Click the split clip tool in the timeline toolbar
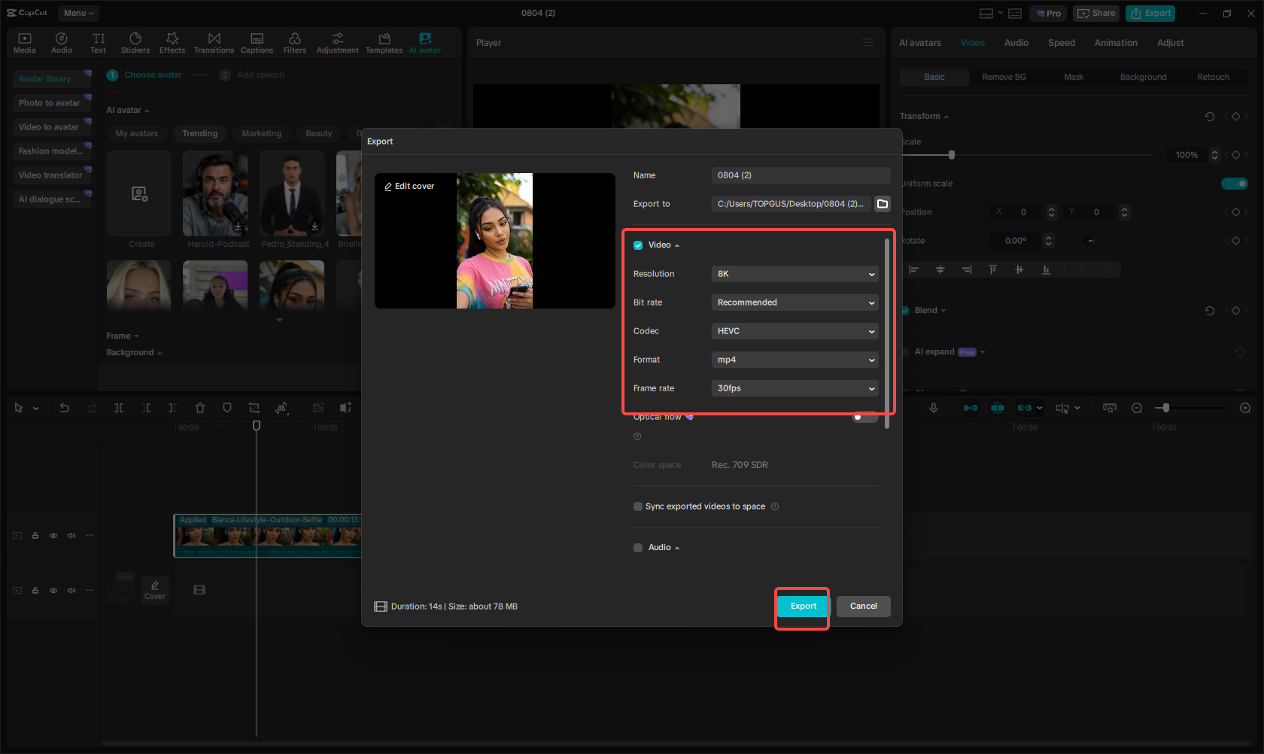Image resolution: width=1264 pixels, height=754 pixels. tap(119, 407)
